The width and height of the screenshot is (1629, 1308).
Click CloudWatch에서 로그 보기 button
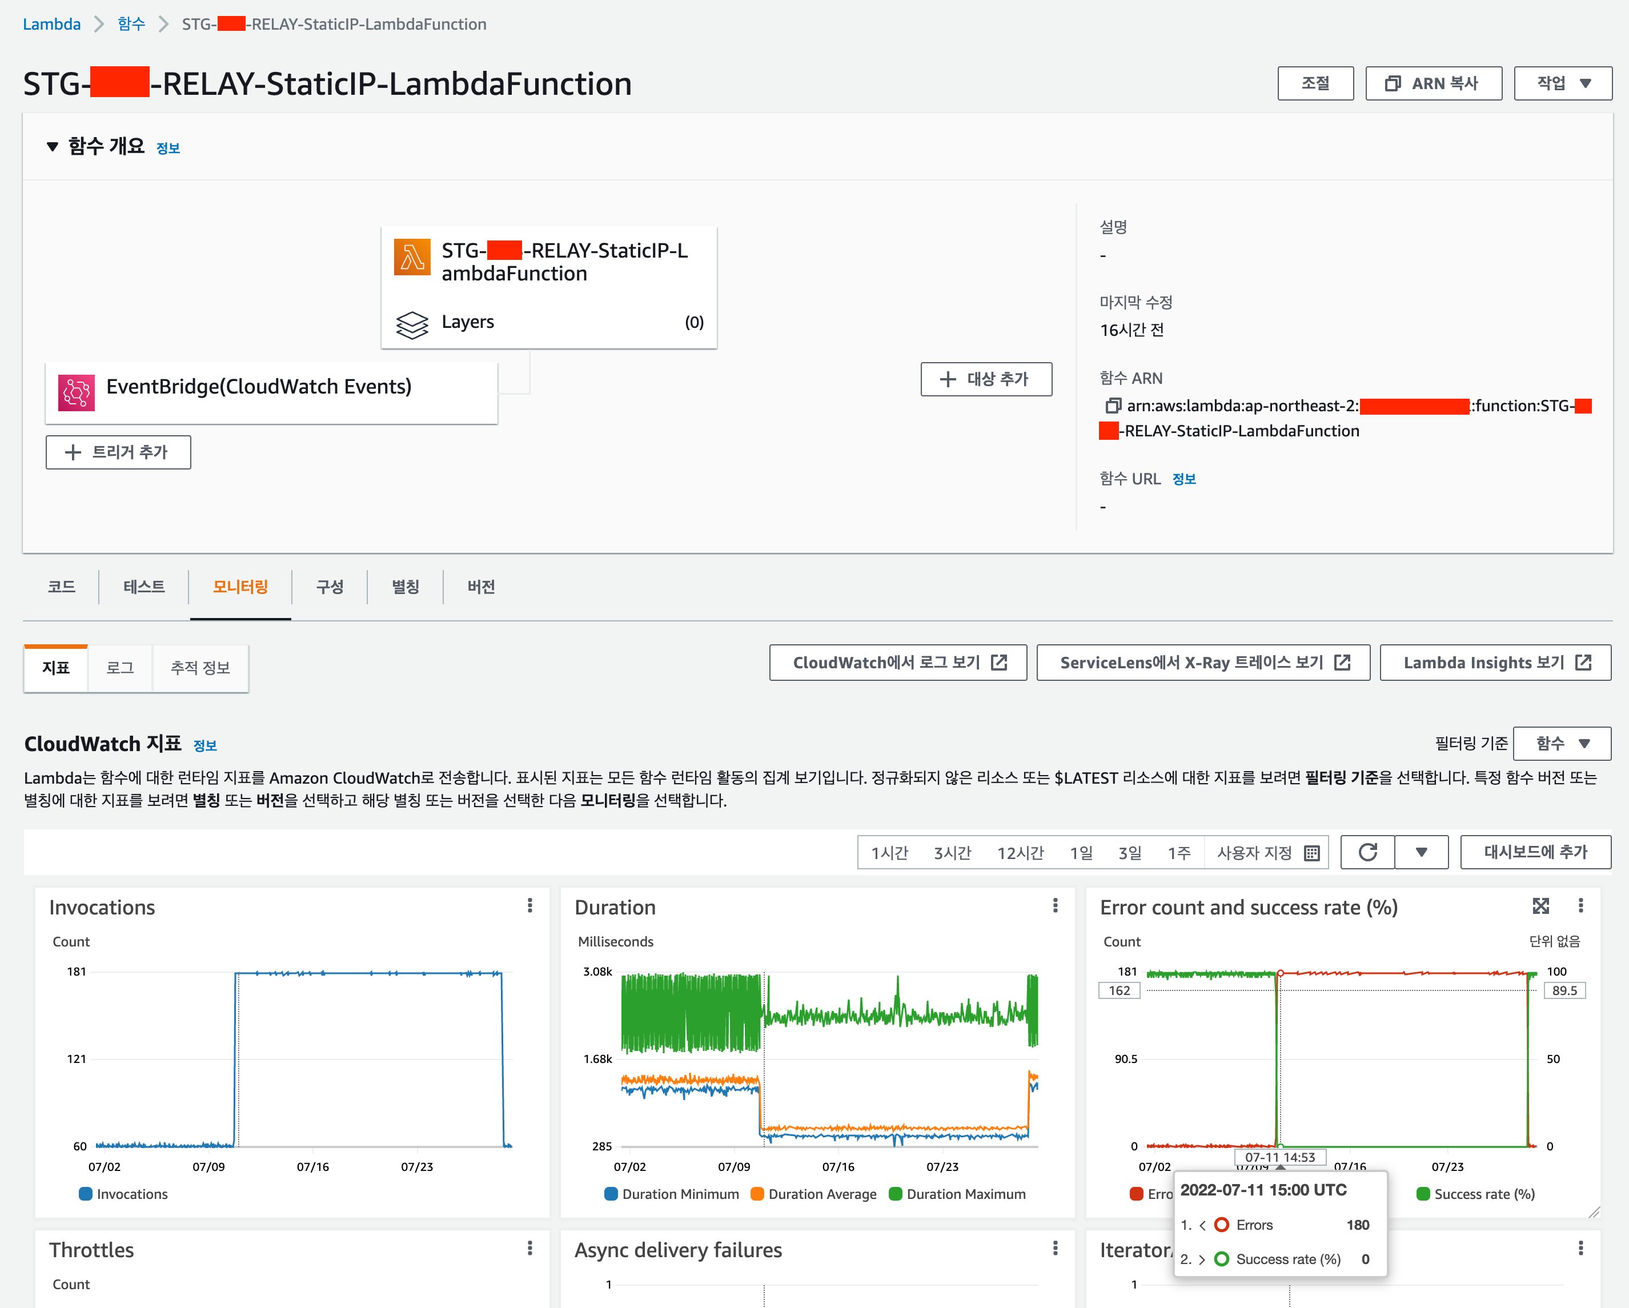[898, 663]
